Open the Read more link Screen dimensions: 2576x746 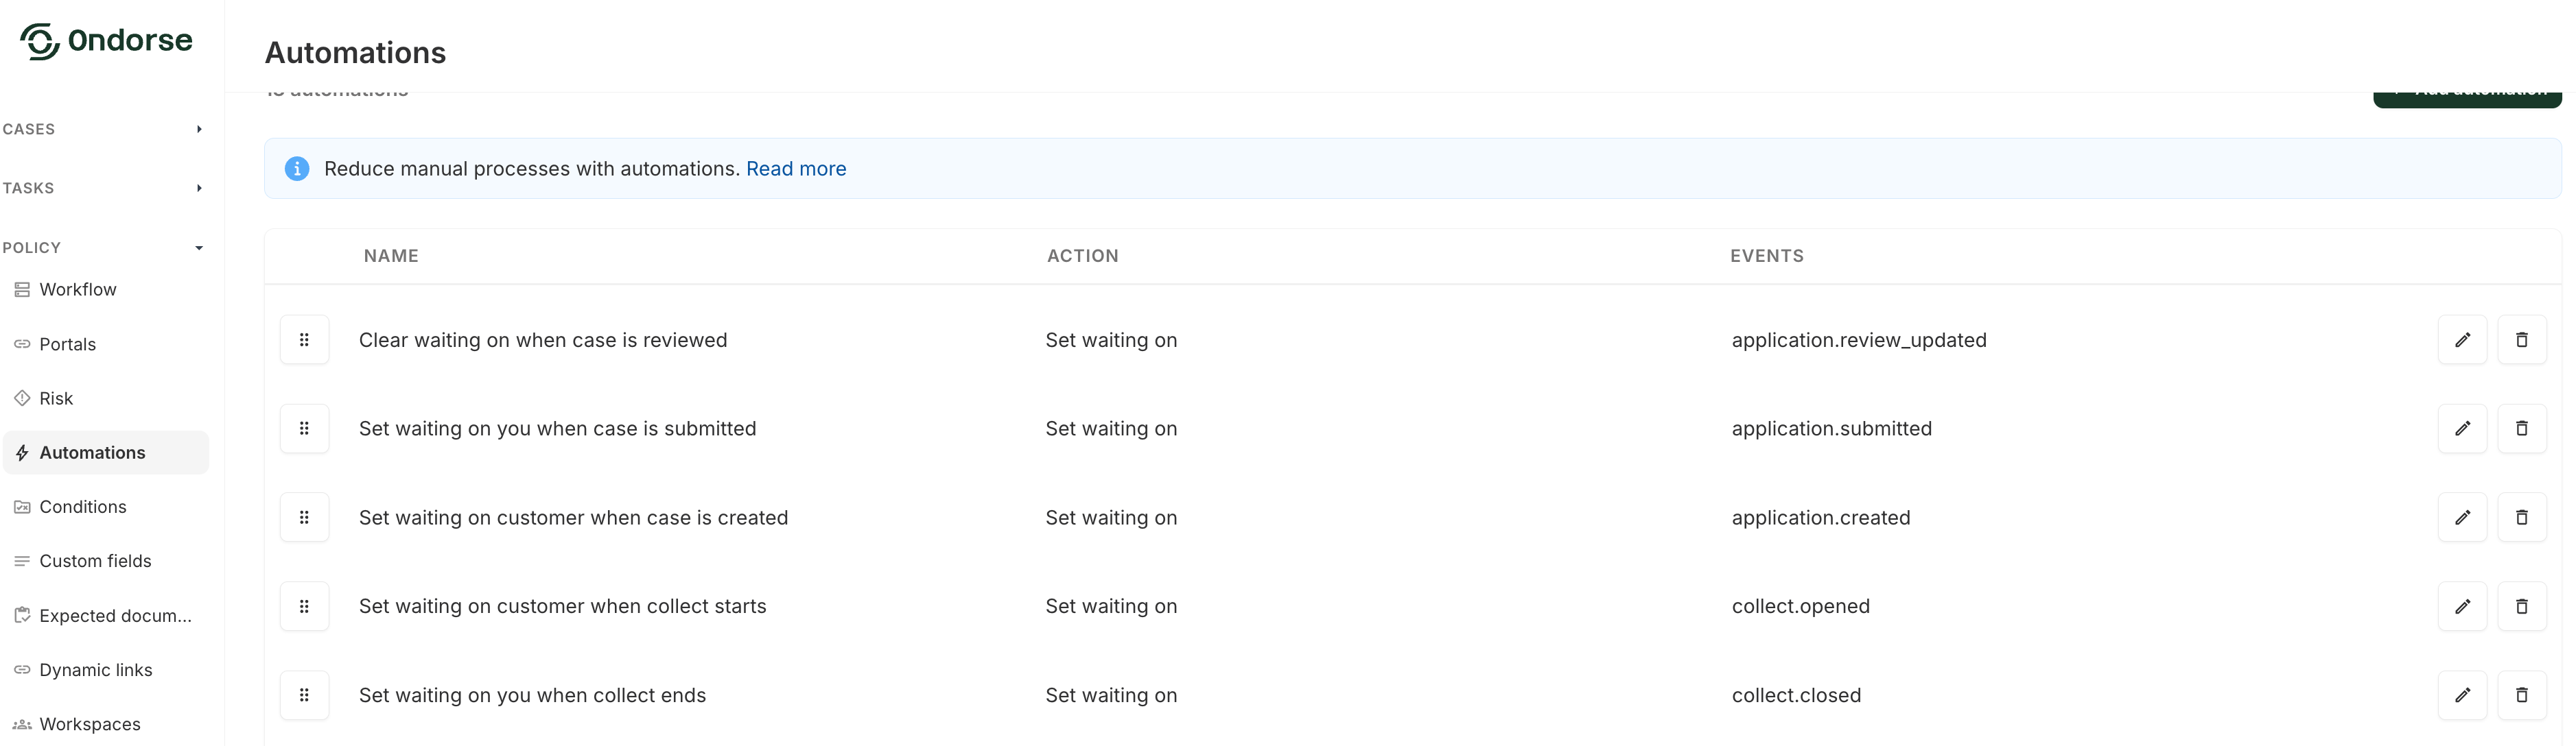click(x=796, y=169)
